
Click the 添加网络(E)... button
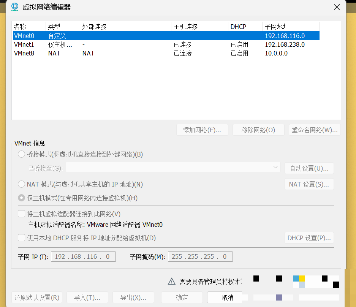pyautogui.click(x=202, y=130)
